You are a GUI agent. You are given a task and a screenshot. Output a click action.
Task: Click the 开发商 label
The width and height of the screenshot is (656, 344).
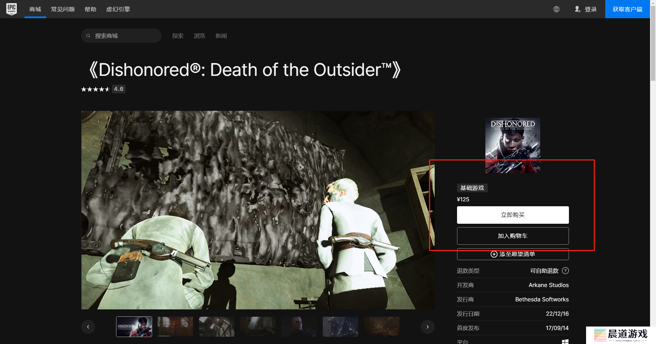point(465,285)
